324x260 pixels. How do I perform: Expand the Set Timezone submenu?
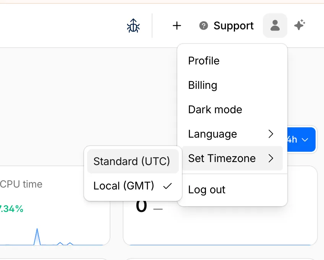click(221, 158)
